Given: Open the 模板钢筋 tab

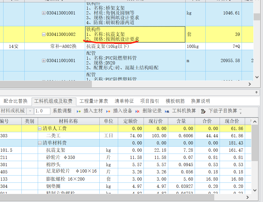Looking at the screenshot, I should coord(175,101).
